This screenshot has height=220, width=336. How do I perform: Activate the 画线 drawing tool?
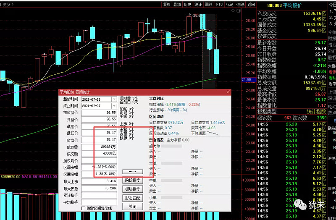tap(209, 5)
